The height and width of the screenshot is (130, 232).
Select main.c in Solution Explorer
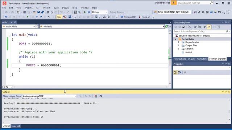pos(188,52)
